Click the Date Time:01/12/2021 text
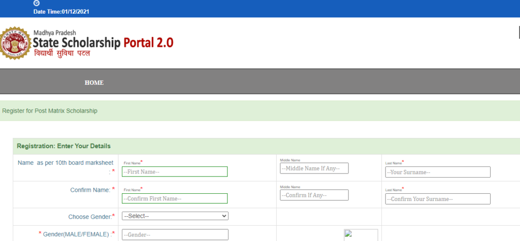The width and height of the screenshot is (520, 241). pos(61,12)
